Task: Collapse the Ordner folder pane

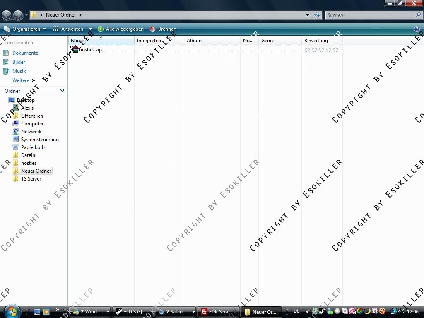Action: pyautogui.click(x=62, y=91)
